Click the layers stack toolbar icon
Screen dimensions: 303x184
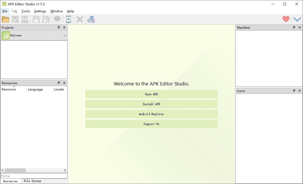point(57,19)
